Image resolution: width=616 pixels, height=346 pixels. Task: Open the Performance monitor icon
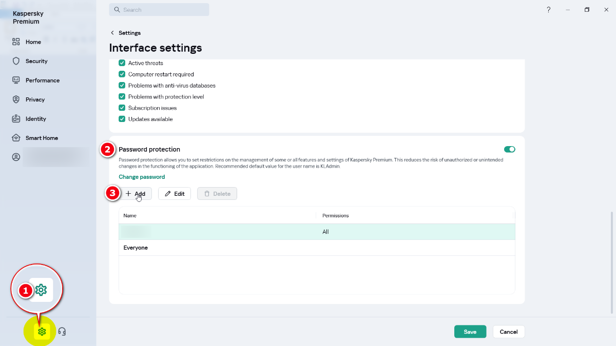click(16, 80)
